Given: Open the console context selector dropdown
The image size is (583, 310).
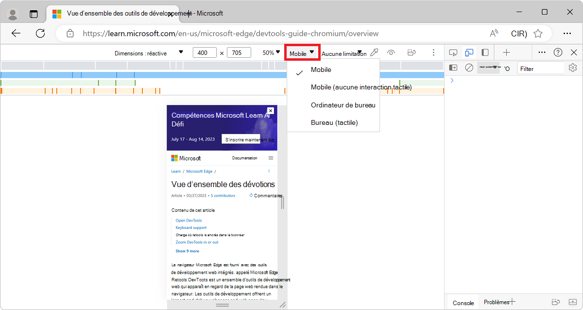Looking at the screenshot, I should [488, 68].
